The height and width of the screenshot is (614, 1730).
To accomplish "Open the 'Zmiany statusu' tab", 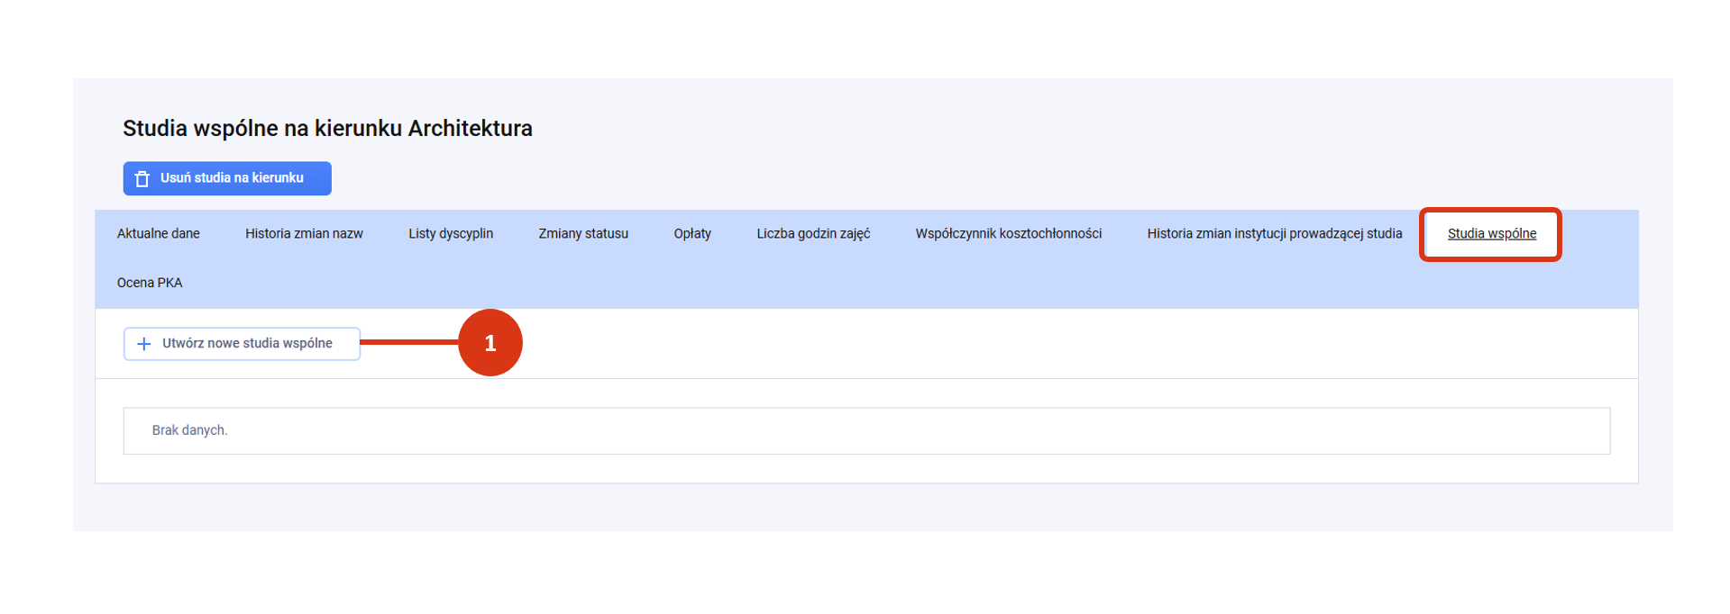I will click(583, 234).
